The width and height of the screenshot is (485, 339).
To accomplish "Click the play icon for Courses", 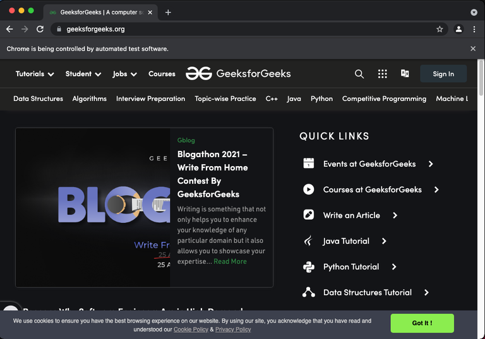I will click(x=308, y=189).
